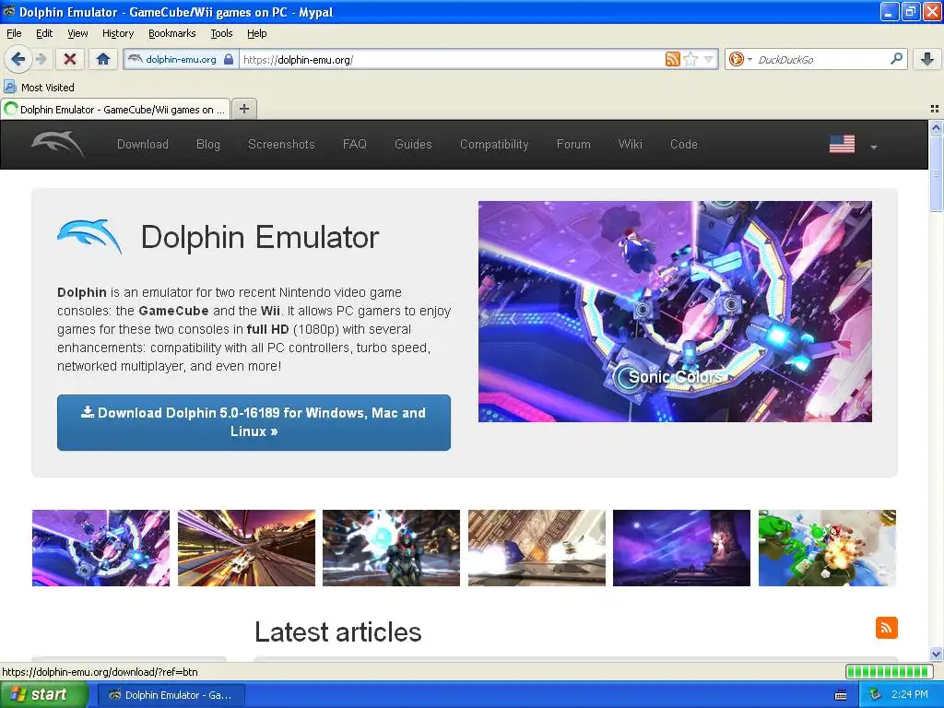This screenshot has height=708, width=944.
Task: Go to the Forum link
Action: 573,144
